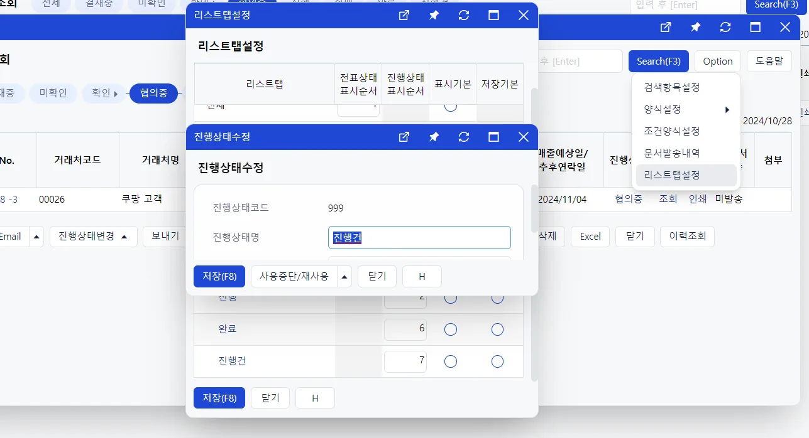Click 저장(F8) in 진행상태수정 popup
The image size is (809, 438).
(x=219, y=276)
